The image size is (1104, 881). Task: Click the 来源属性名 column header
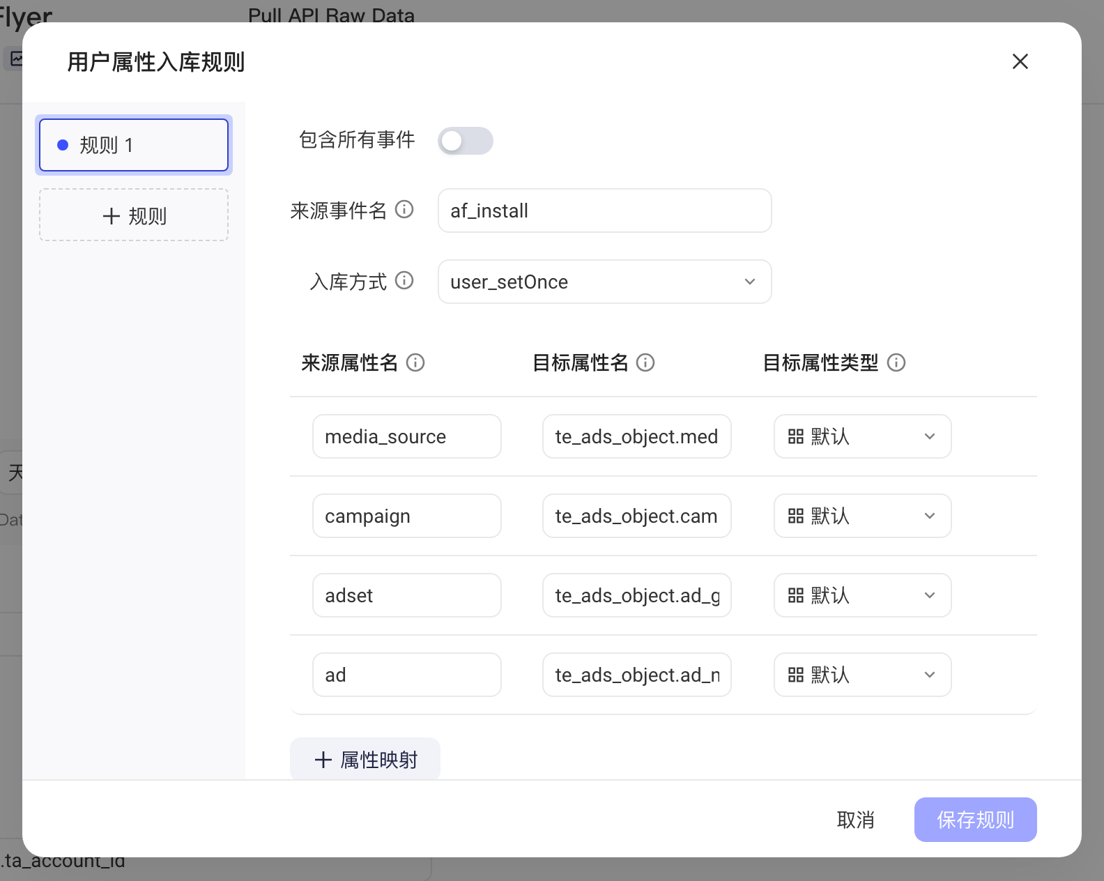[349, 362]
